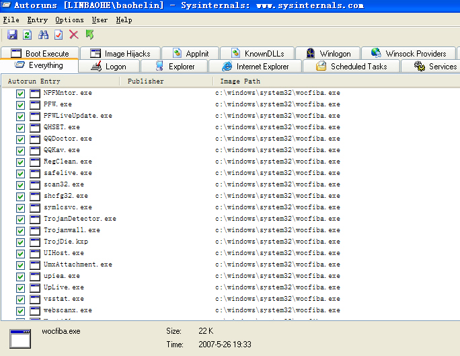Sort by the Publisher column header

pyautogui.click(x=166, y=81)
